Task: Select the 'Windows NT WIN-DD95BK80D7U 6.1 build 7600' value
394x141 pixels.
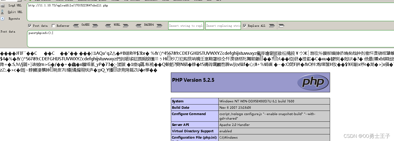Action: [x=257, y=101]
